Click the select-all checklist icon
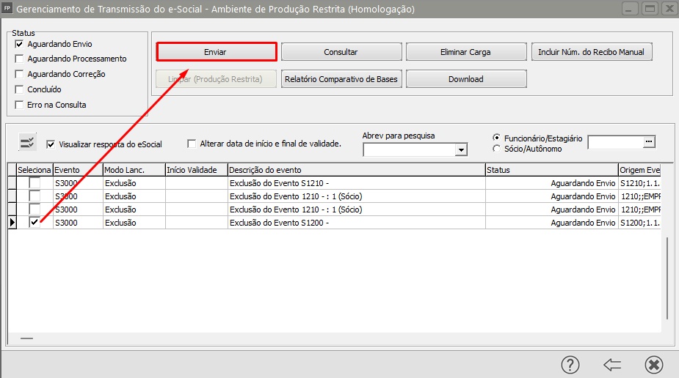Viewport: 679px width, 378px height. tap(27, 142)
